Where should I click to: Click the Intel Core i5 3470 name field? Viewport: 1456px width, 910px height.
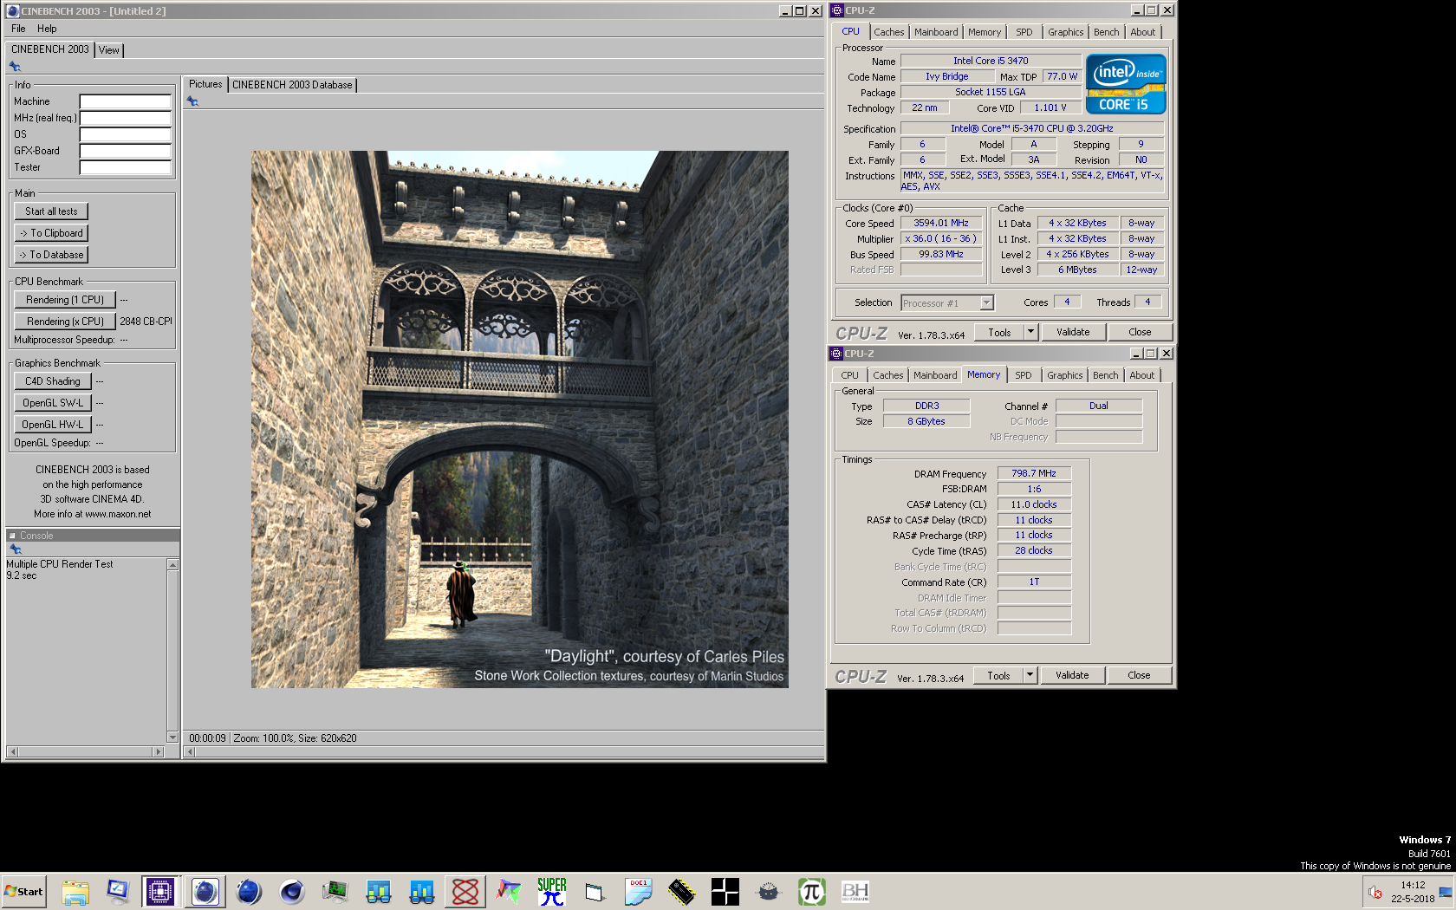(991, 61)
